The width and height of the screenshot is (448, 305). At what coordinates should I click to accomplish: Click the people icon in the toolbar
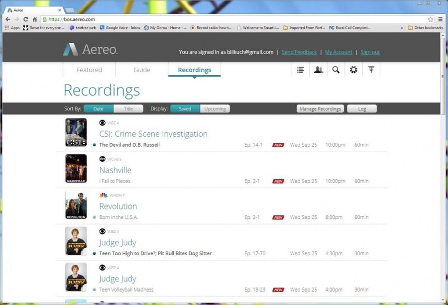(318, 70)
